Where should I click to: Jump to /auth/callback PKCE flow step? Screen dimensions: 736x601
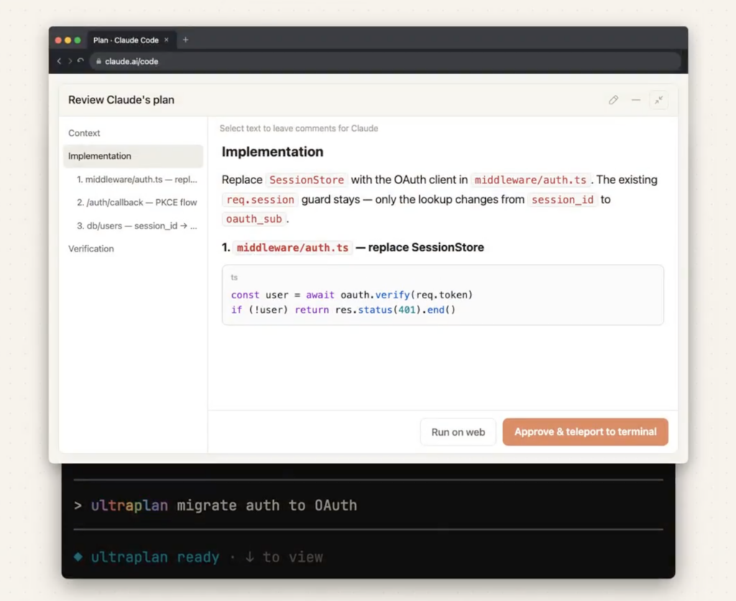coord(137,203)
